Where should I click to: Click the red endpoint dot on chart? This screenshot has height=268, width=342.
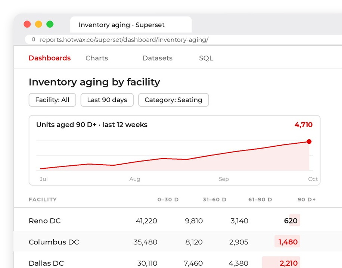[309, 141]
